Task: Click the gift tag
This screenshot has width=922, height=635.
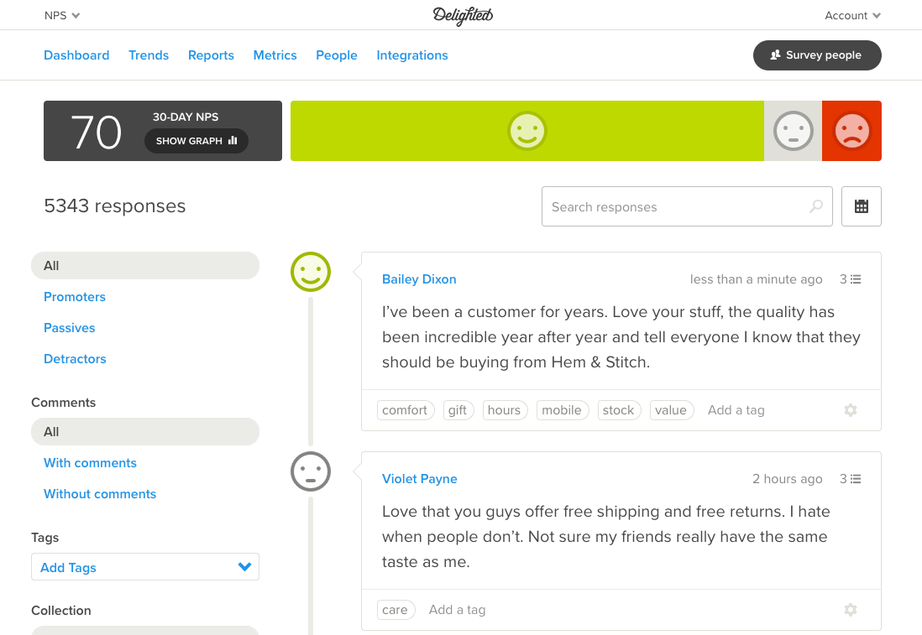Action: pos(458,410)
